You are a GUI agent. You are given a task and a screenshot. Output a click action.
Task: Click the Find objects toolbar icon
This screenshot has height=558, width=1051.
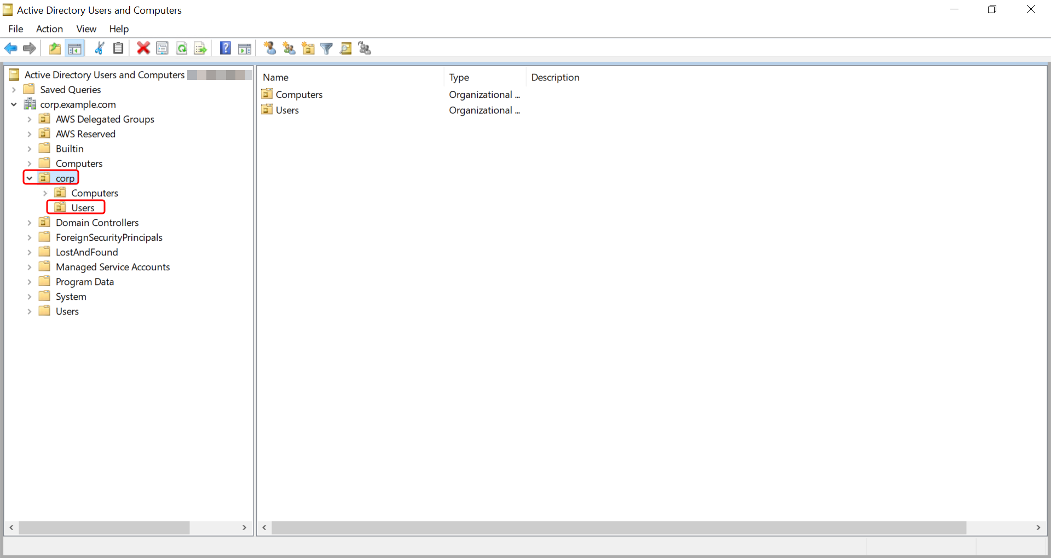pos(345,48)
